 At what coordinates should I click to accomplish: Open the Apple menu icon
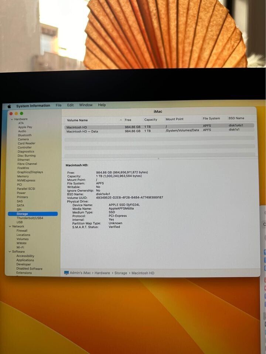(10, 106)
